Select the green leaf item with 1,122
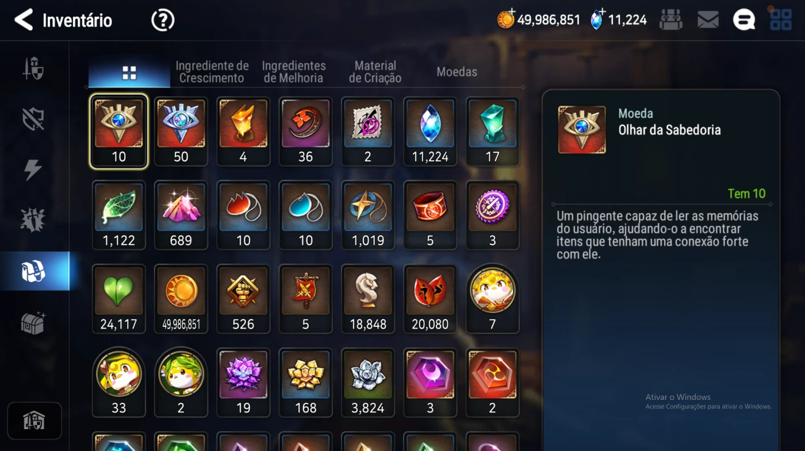805x451 pixels. click(119, 215)
